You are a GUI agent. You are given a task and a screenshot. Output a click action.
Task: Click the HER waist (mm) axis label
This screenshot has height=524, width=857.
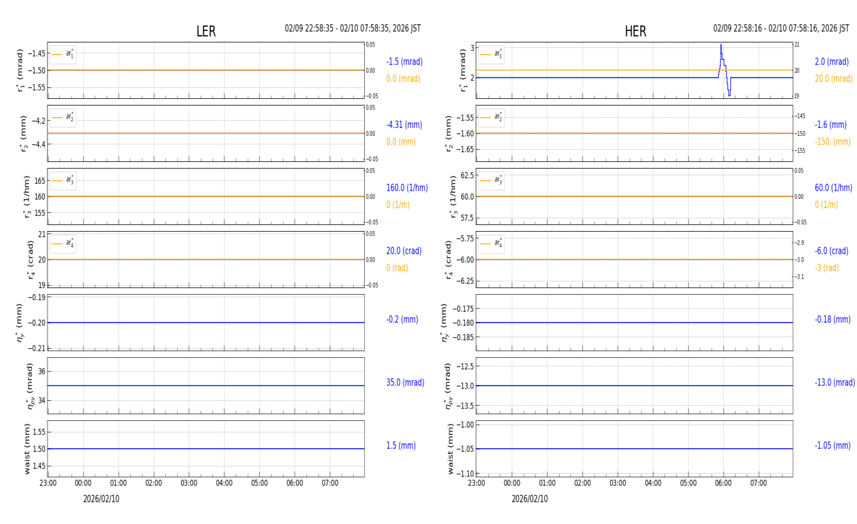point(450,449)
